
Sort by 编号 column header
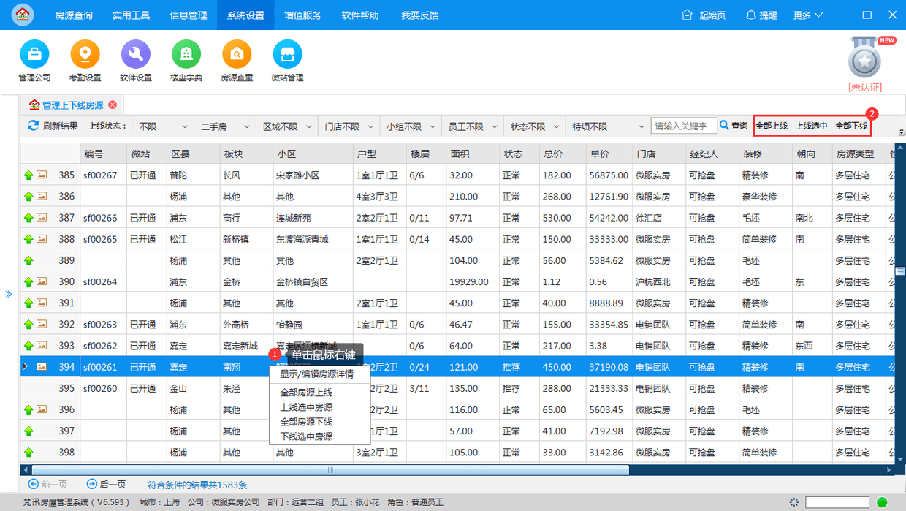pos(103,154)
